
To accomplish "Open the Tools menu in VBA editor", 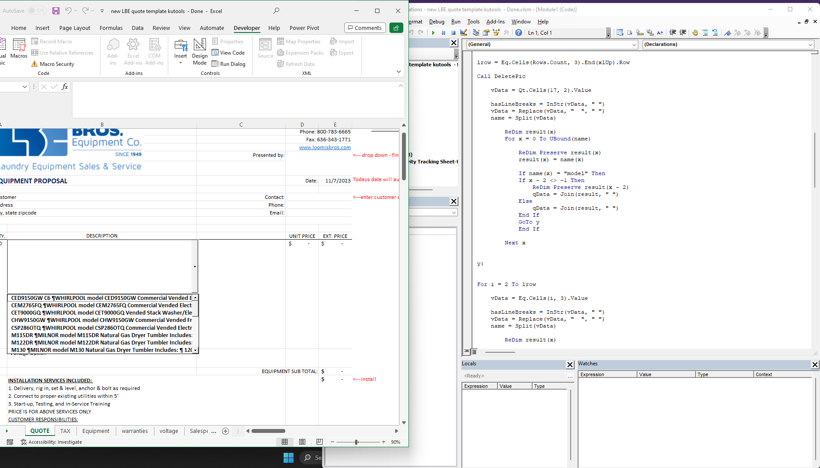I will coord(473,22).
